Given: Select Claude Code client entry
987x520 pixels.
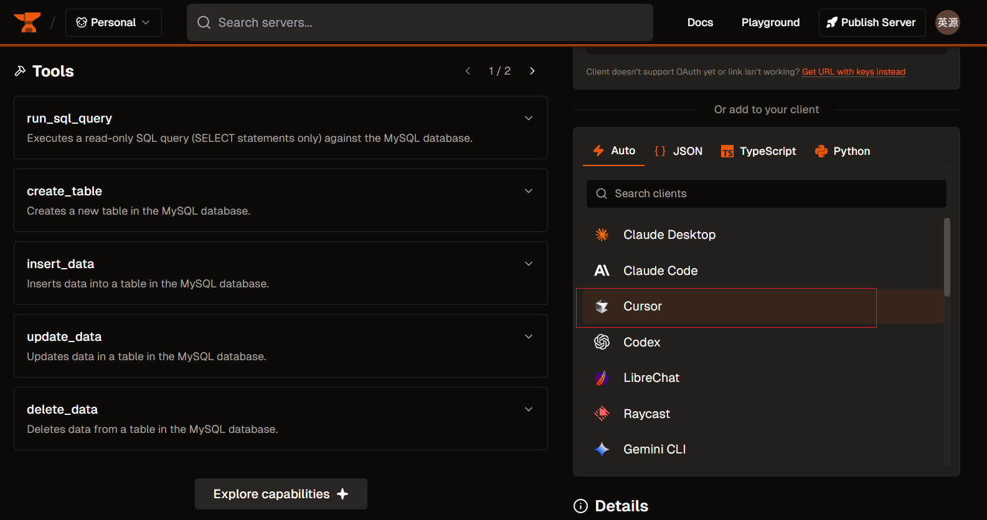Looking at the screenshot, I should [763, 271].
